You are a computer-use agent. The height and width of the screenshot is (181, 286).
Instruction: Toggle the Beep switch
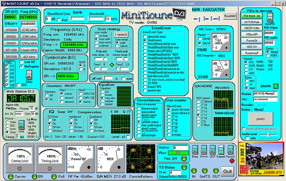[195, 150]
